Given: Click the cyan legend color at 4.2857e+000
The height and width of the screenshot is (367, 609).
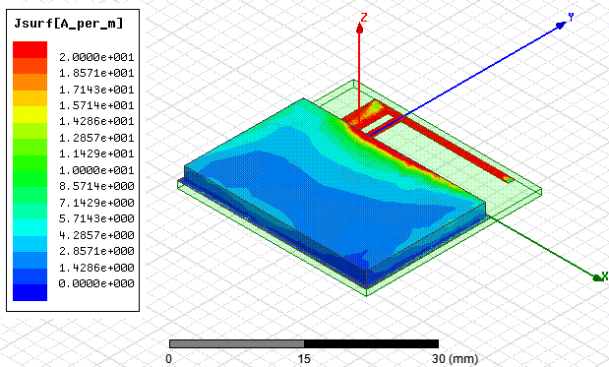Looking at the screenshot, I should (30, 228).
